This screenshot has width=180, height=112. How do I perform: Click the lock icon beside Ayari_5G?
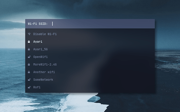pyautogui.click(x=29, y=49)
